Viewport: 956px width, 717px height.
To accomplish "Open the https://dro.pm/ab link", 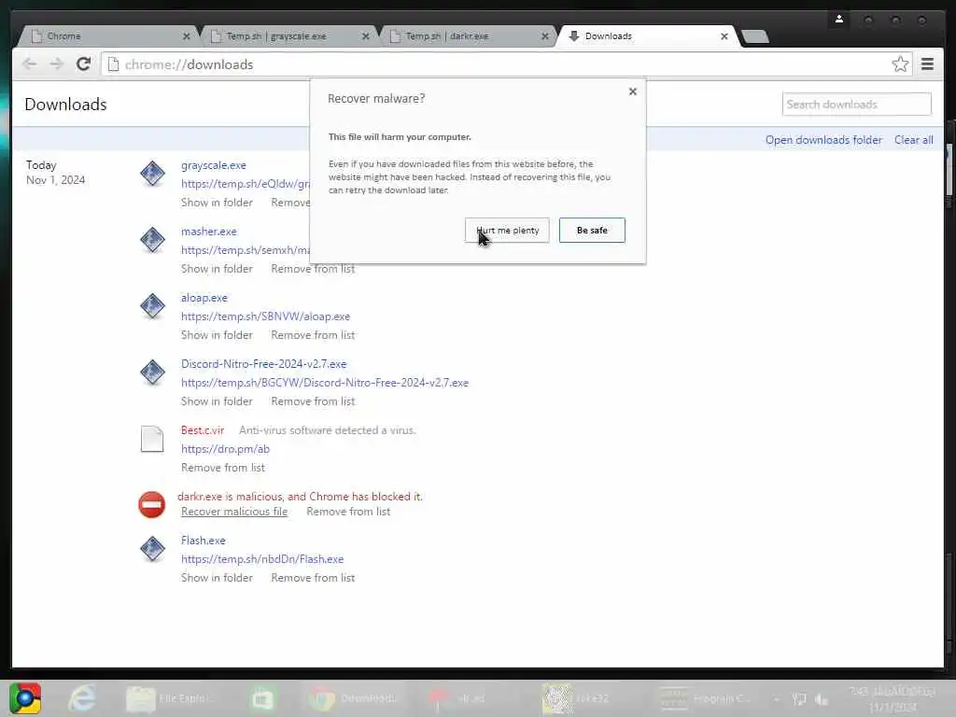I will pos(225,449).
